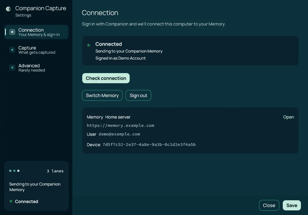Click the green dot beside sidebar Connected status
Viewport: 308px width, 215px height.
tap(11, 201)
